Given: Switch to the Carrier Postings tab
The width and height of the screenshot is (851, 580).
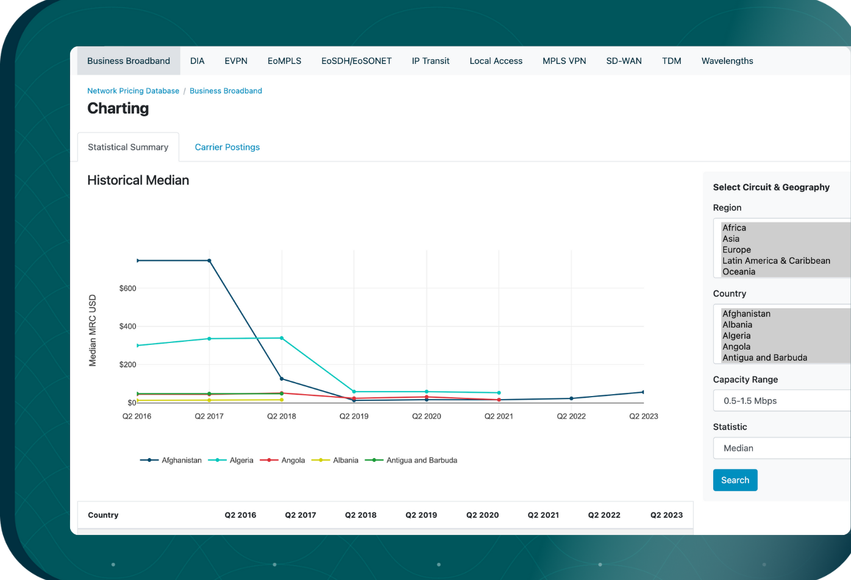Looking at the screenshot, I should 227,147.
